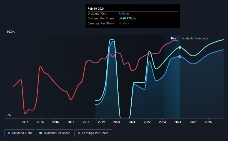Screen dimensions: 228x141
Task: Click the UK£0.170 dividend per share value
Action: (x=125, y=19)
